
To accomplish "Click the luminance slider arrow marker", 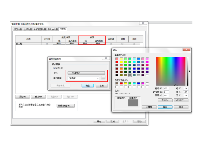I will pos(189,71).
